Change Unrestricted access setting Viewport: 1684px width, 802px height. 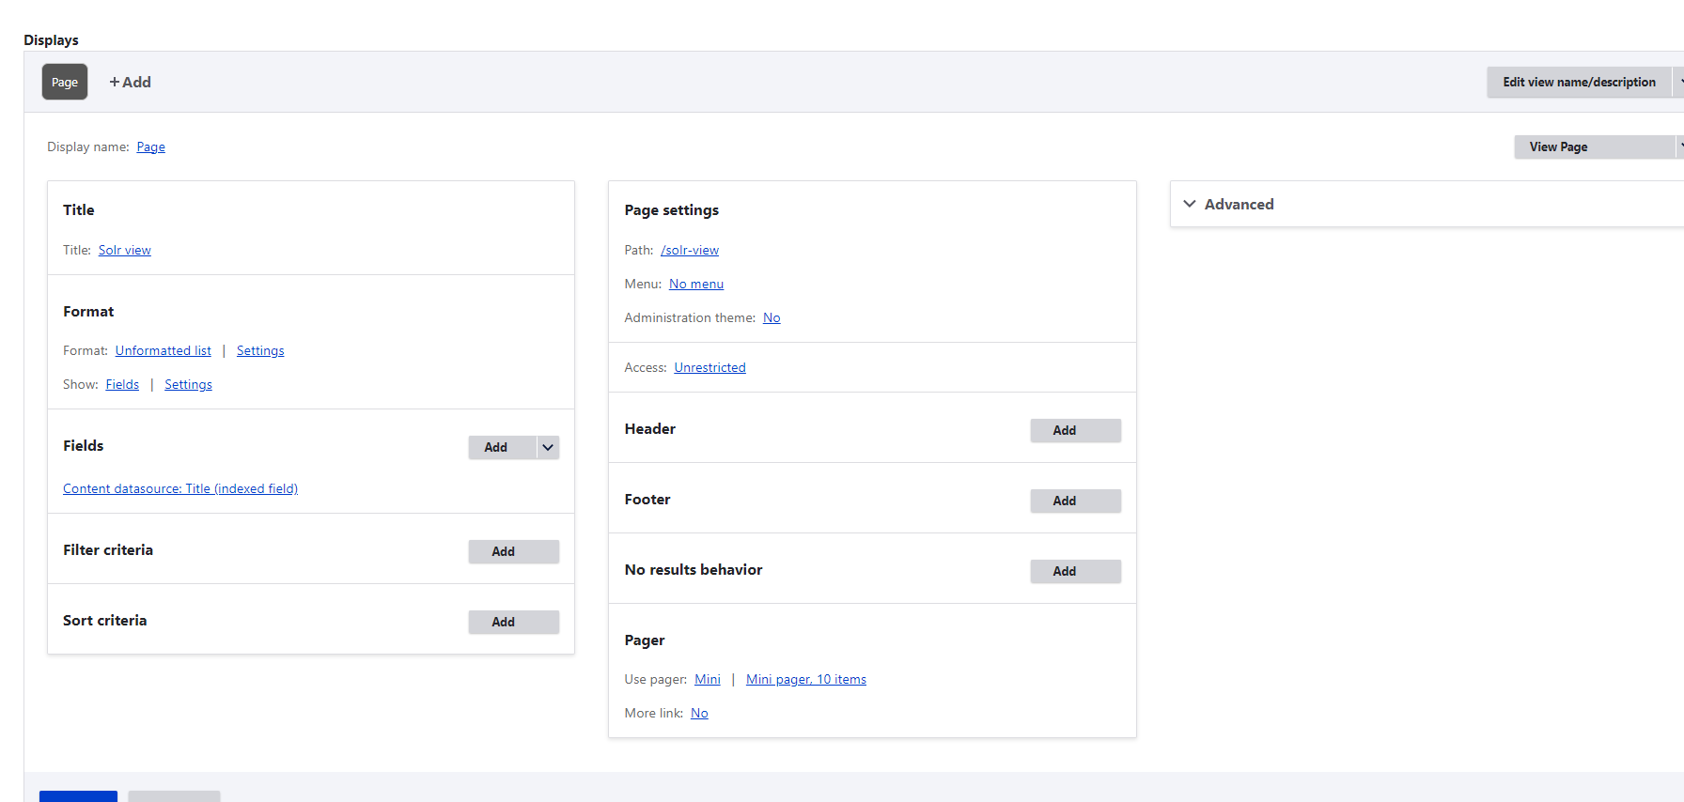point(709,367)
